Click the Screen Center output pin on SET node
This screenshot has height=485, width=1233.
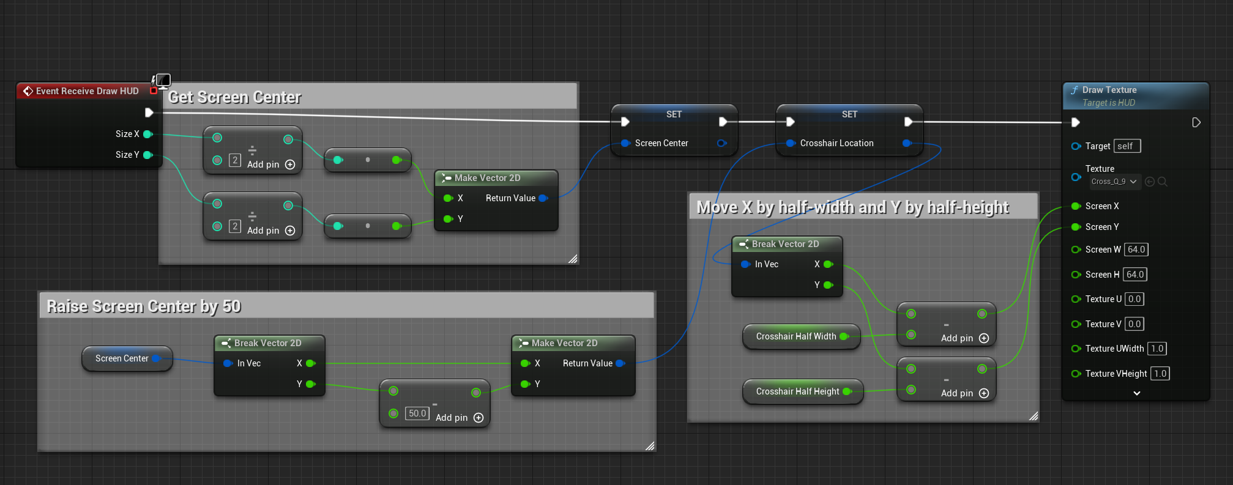pos(721,143)
